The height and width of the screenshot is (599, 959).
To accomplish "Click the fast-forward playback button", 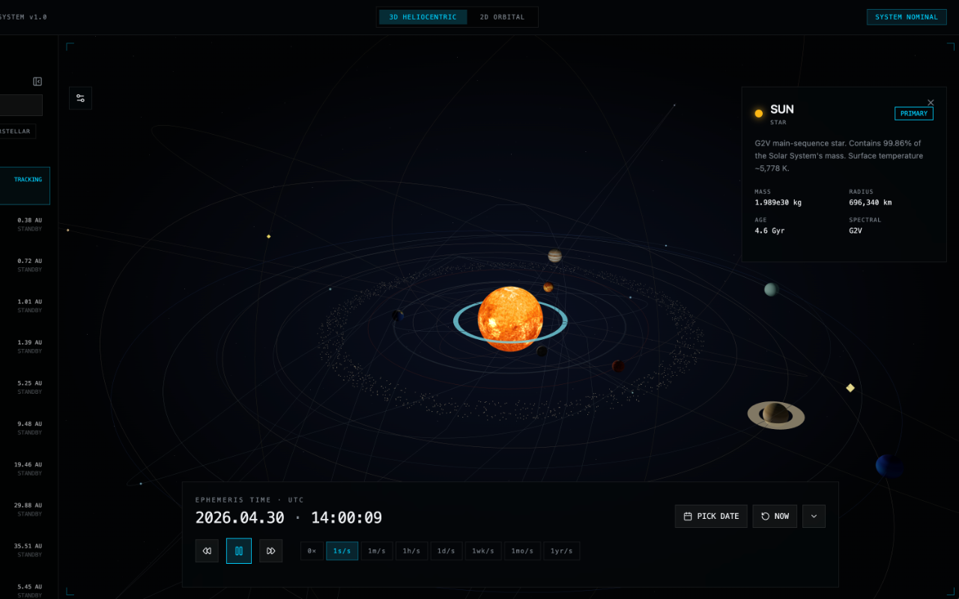I will 271,551.
